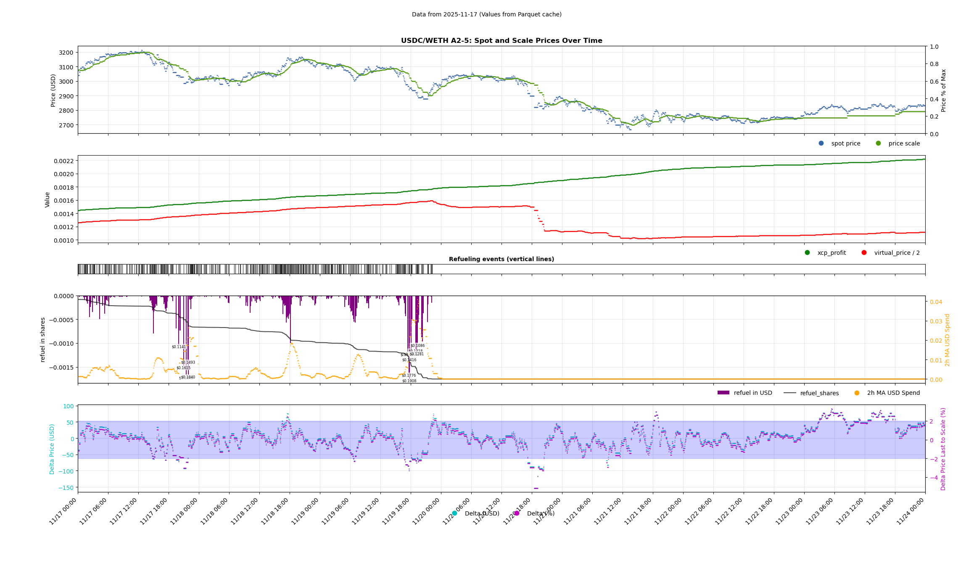Click the $0.1908 refuel annotation

(409, 381)
